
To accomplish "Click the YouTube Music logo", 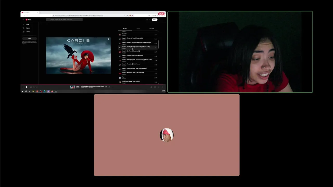I will [28, 20].
